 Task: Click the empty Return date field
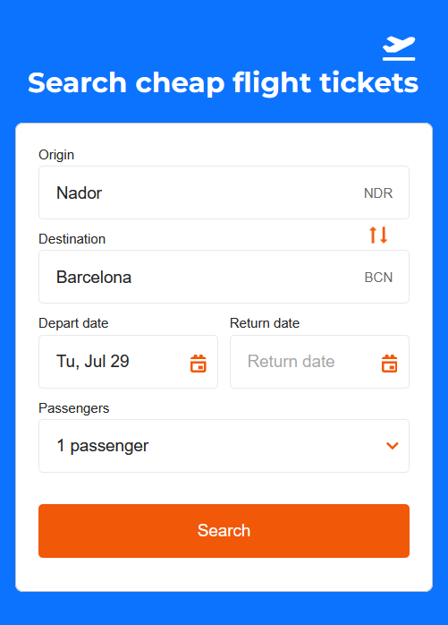click(319, 362)
